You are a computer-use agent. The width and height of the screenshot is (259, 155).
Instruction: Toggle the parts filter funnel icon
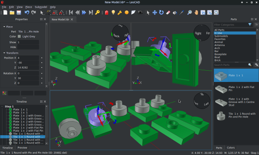250,25
